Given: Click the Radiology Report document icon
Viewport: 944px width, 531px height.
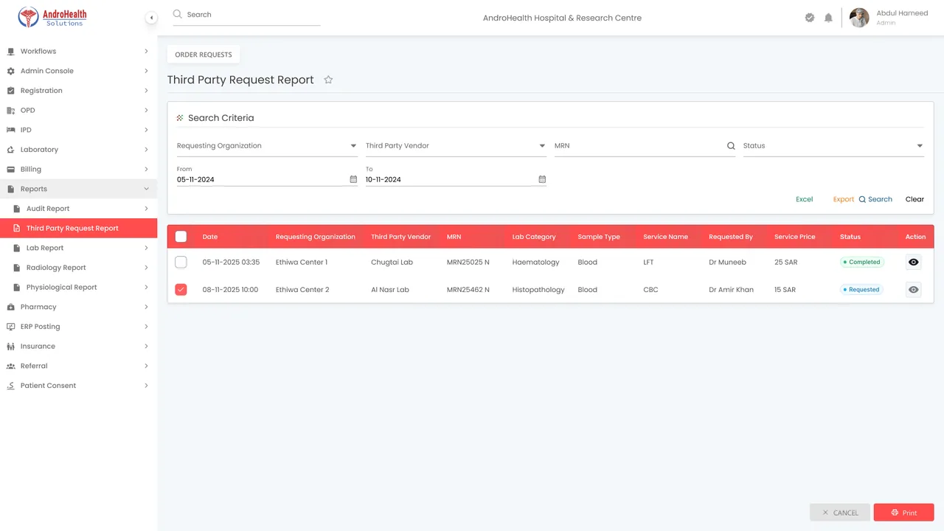Looking at the screenshot, I should point(17,268).
